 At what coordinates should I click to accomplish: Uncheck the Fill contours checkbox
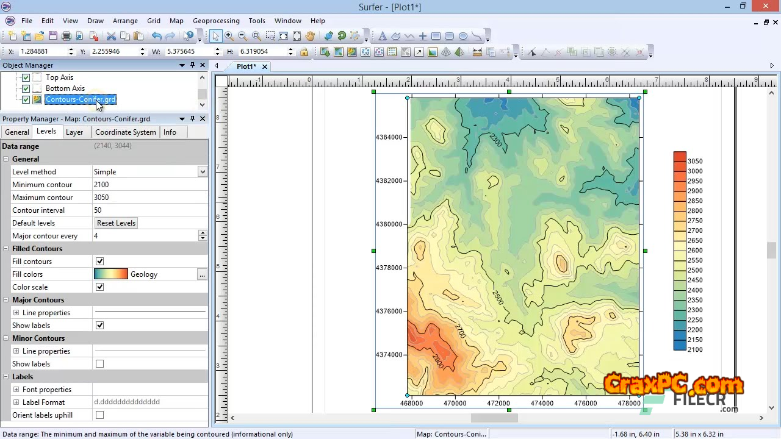pyautogui.click(x=99, y=262)
